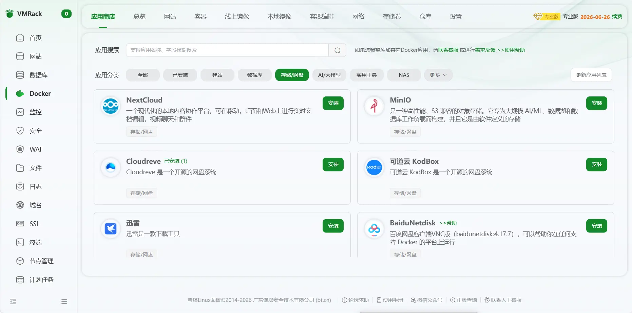Click the 续费 renewal link
Viewport: 632px width, 313px height.
(617, 17)
